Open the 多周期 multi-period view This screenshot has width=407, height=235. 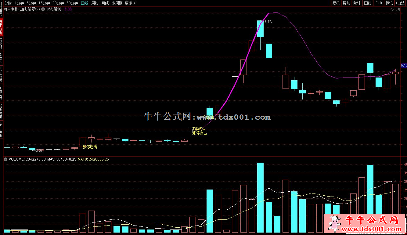pos(117,3)
